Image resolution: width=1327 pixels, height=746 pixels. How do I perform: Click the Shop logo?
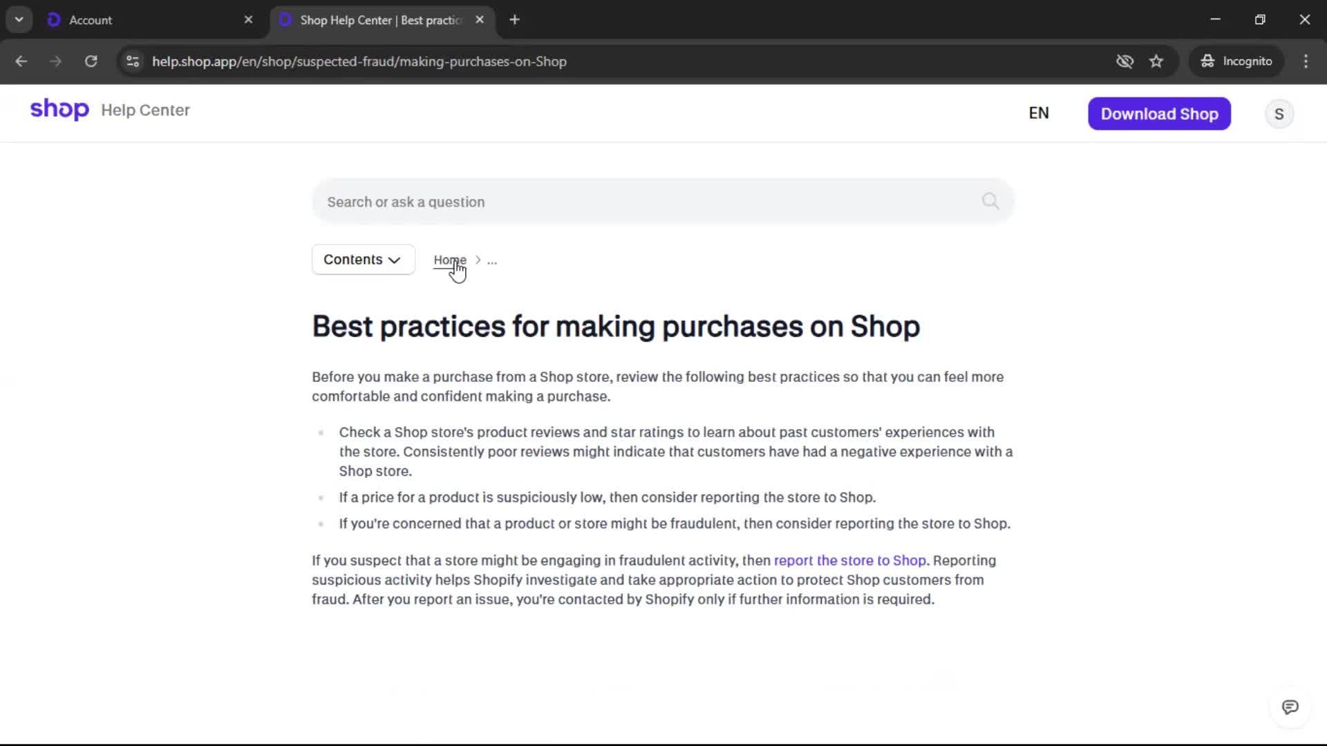[x=59, y=110]
